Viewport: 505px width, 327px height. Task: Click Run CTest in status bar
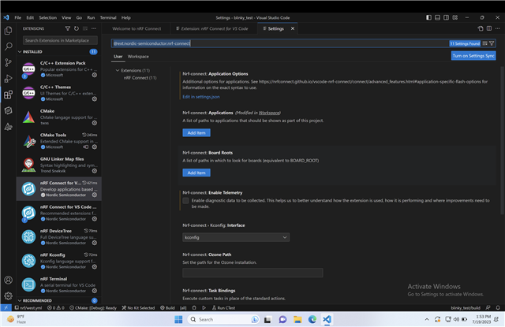(x=223, y=308)
